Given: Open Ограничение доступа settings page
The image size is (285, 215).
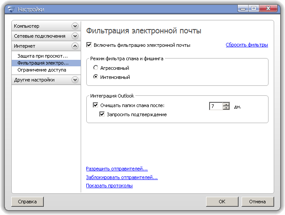Looking at the screenshot, I should [46, 70].
